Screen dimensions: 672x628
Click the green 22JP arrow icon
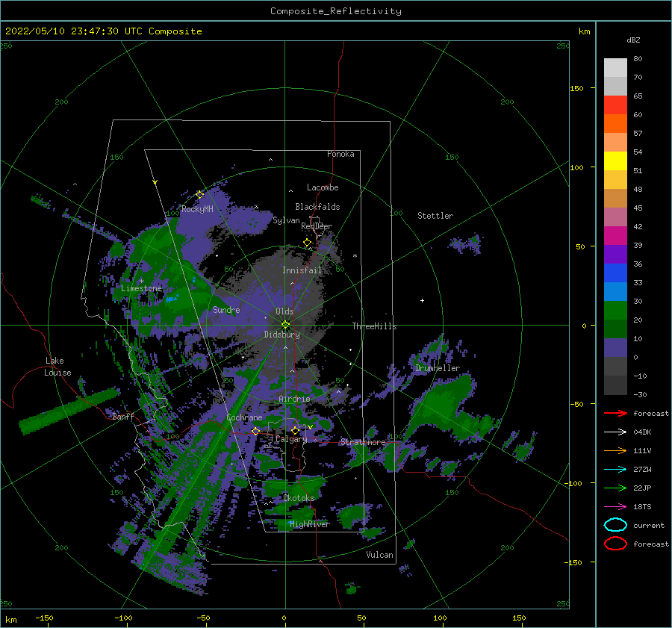[615, 488]
